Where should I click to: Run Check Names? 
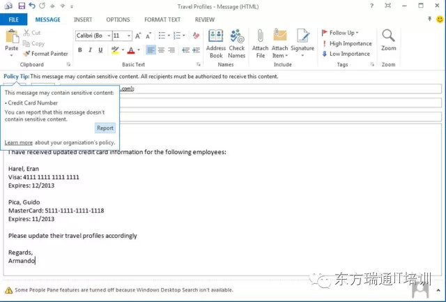[x=237, y=44]
